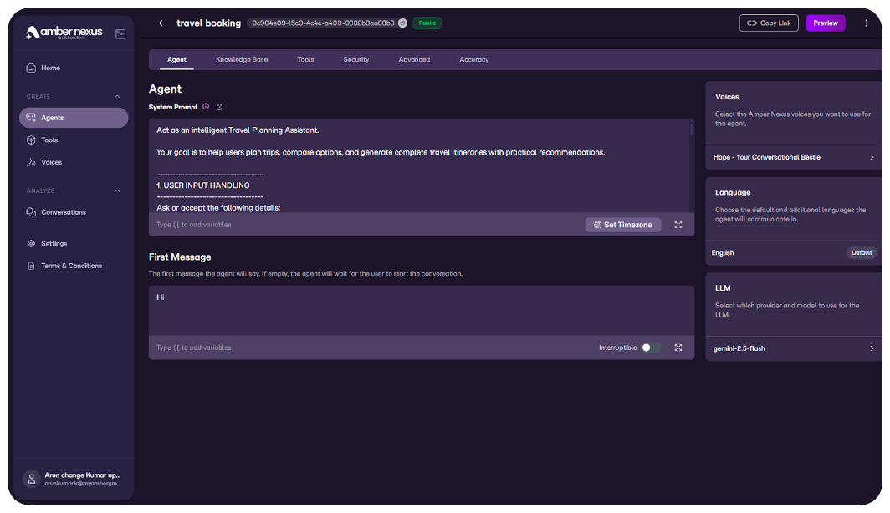Viewport: 890px width, 513px height.
Task: Click the Copy Link button
Action: point(769,23)
